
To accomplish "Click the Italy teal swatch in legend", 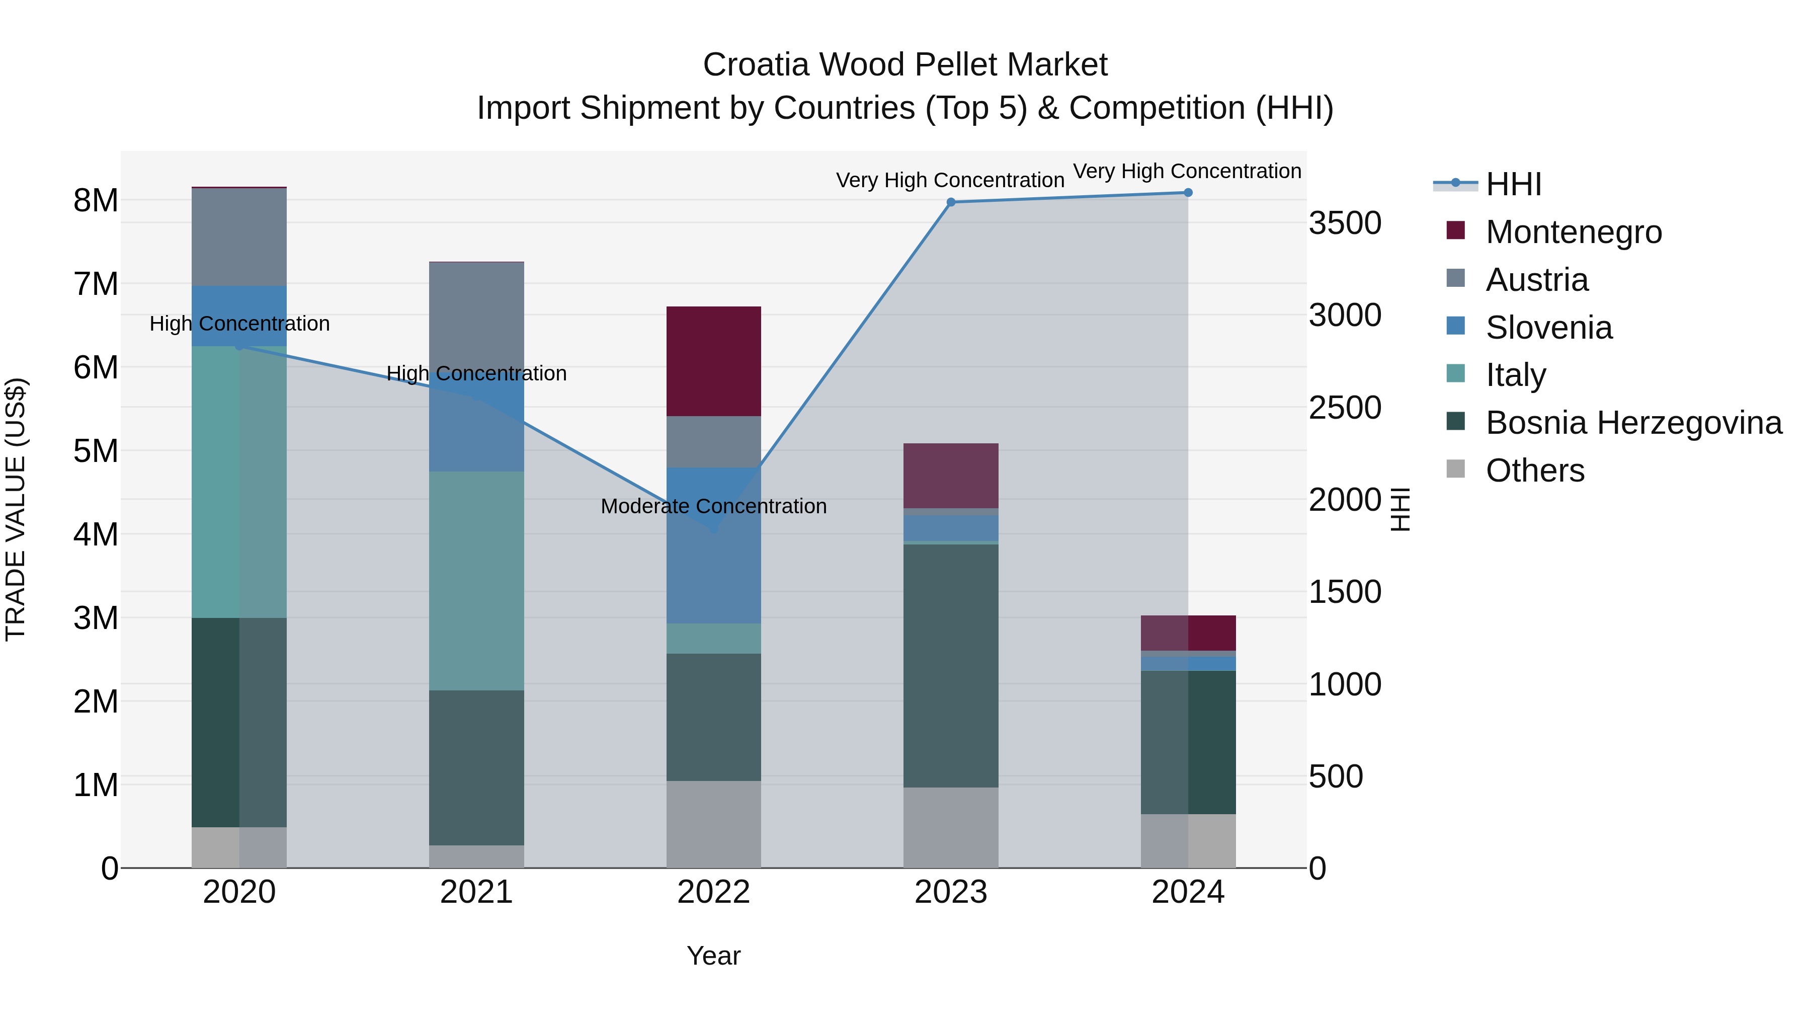I will point(1455,373).
